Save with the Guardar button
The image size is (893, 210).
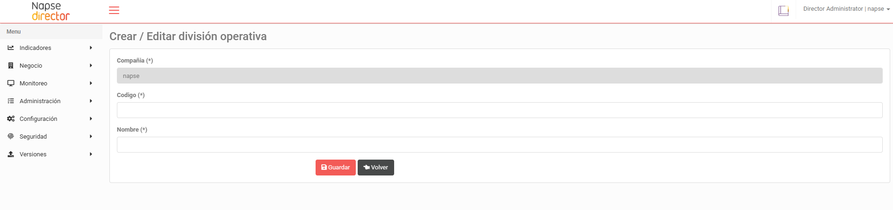coord(336,168)
